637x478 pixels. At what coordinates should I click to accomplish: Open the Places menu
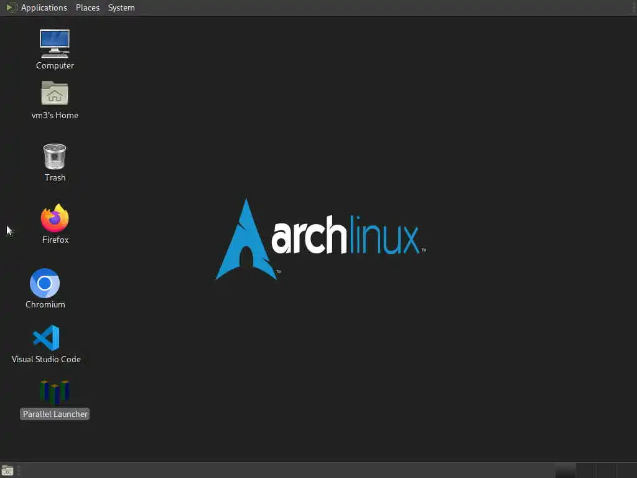click(87, 7)
